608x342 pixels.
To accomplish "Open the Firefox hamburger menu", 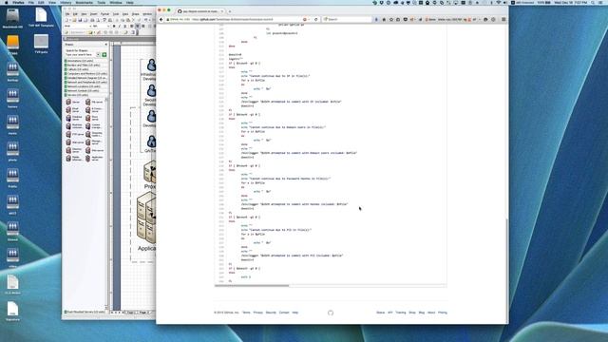I will (x=503, y=19).
